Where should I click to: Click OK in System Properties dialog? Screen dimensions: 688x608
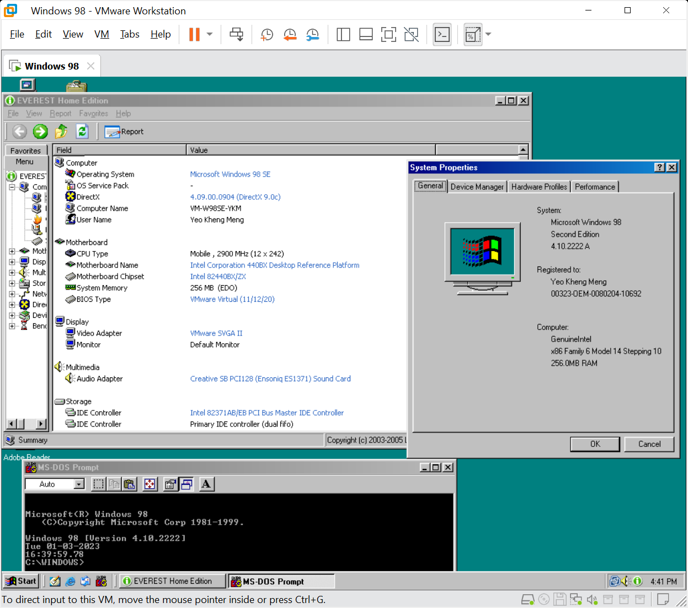pos(595,444)
